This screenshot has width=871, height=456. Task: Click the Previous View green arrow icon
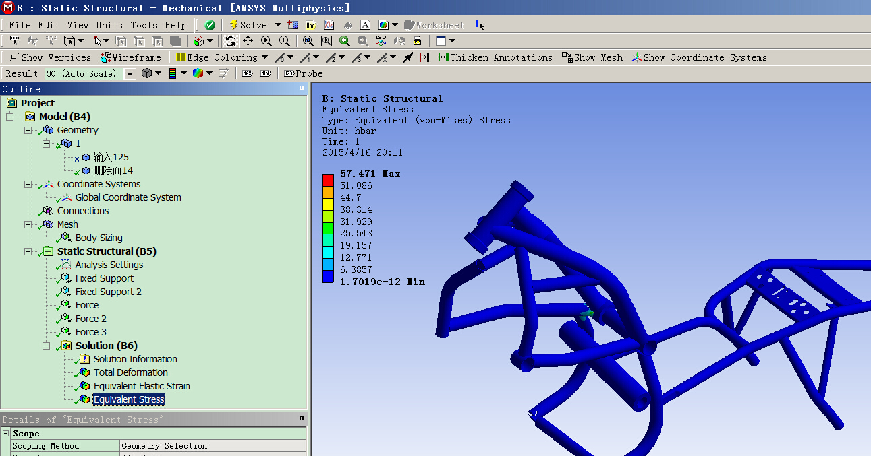pos(345,41)
